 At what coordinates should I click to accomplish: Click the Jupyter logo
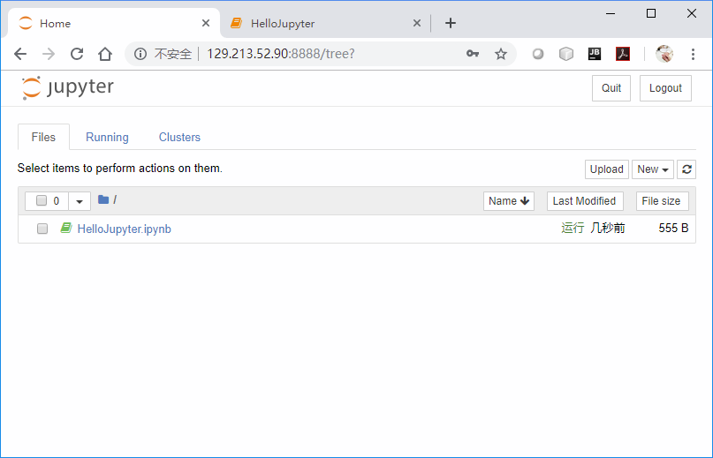[x=68, y=87]
